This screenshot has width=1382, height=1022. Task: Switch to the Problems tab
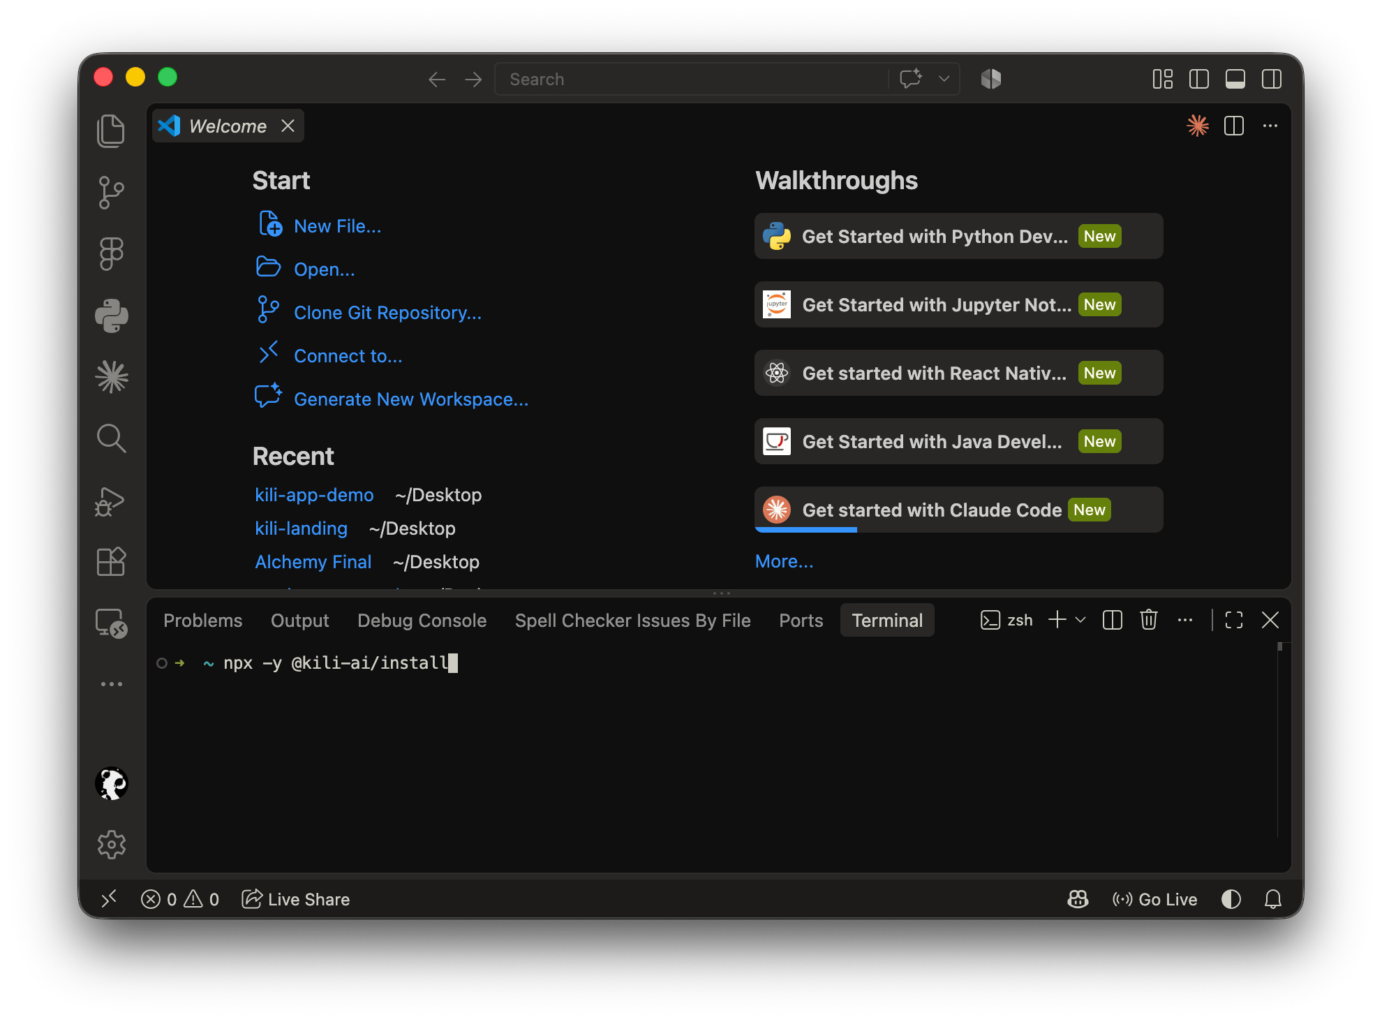click(x=203, y=621)
